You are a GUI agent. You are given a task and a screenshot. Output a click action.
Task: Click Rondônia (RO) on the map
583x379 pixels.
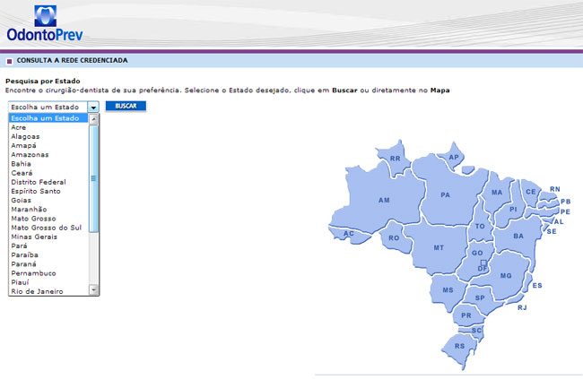(x=394, y=238)
